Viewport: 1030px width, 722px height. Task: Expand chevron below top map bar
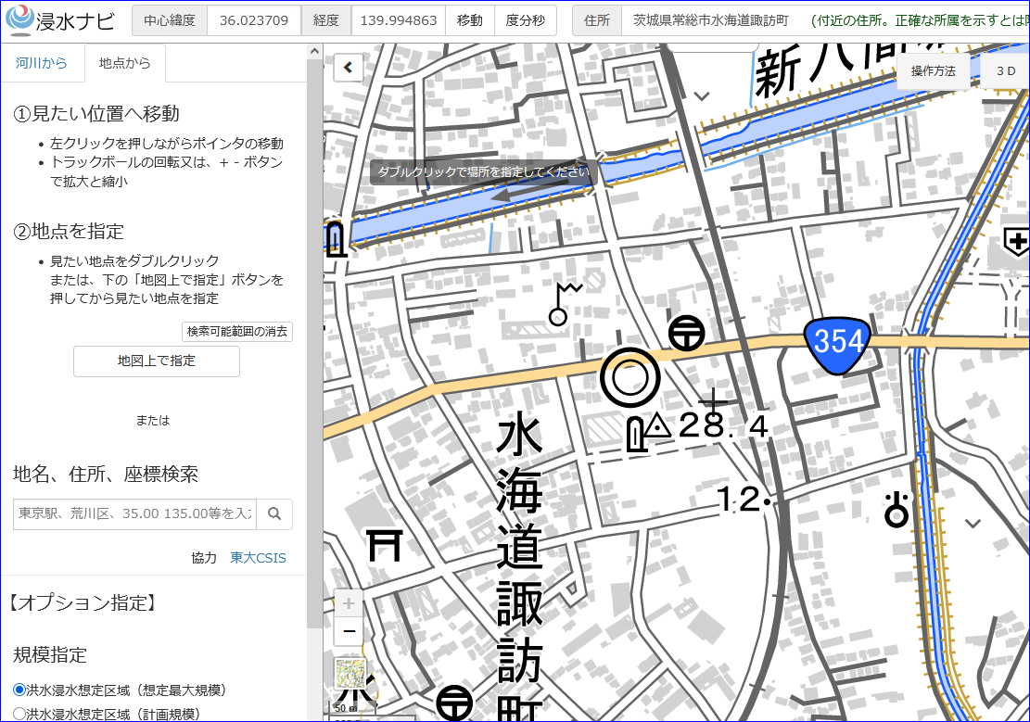click(x=702, y=95)
